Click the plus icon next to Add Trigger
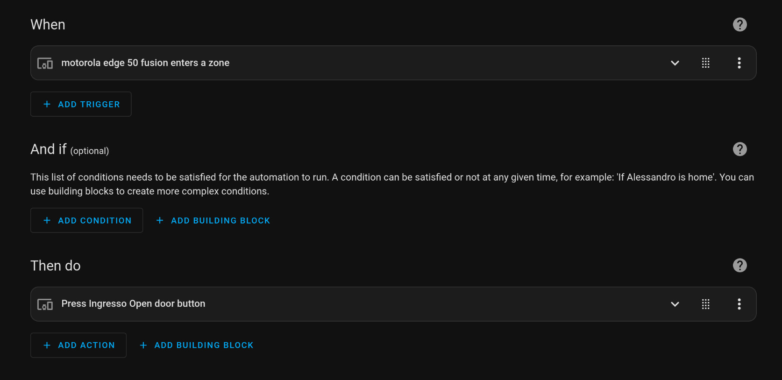The width and height of the screenshot is (782, 380). (47, 104)
